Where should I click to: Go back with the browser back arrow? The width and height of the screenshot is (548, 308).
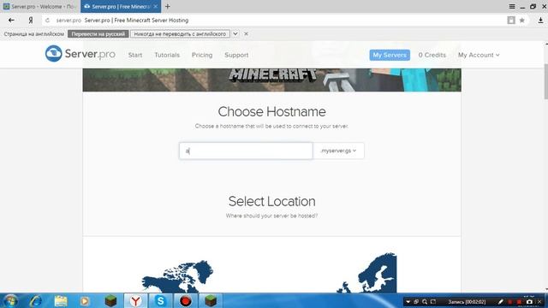(x=11, y=21)
